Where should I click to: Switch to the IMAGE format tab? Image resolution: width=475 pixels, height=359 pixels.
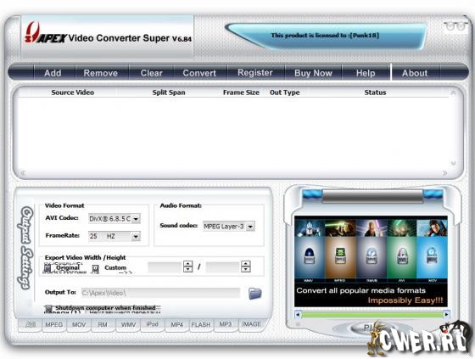251,324
